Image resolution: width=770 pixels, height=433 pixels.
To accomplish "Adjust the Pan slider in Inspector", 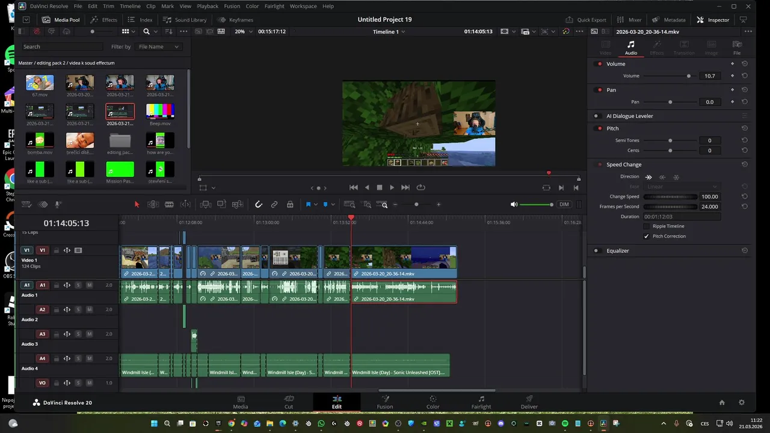I will click(670, 102).
